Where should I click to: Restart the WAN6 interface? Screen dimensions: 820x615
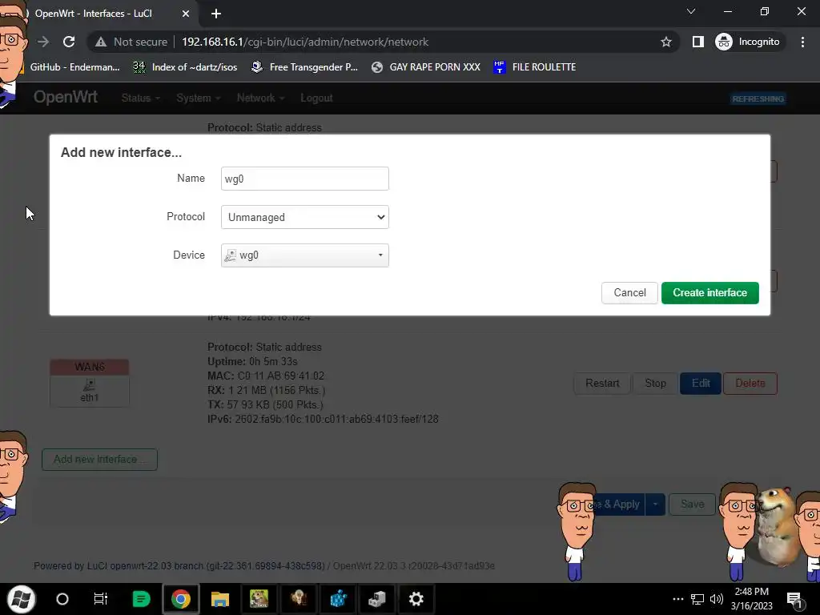(x=602, y=384)
